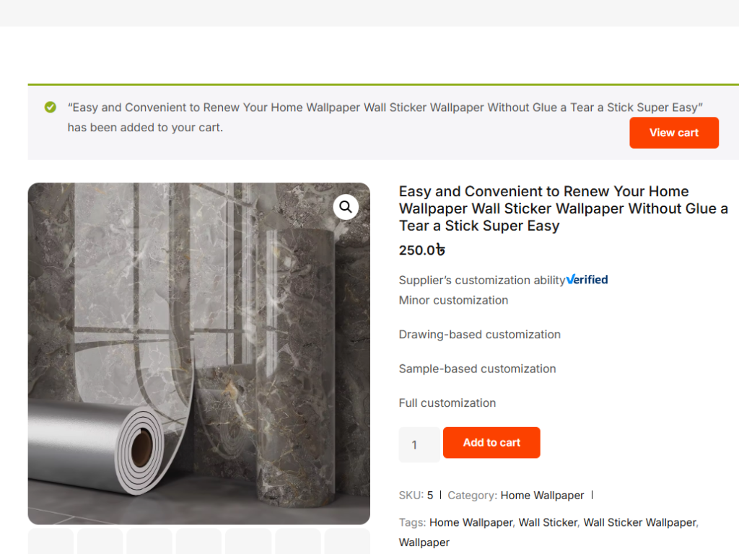Focus the product quantity input field
Screen dimensions: 739x554
[419, 444]
